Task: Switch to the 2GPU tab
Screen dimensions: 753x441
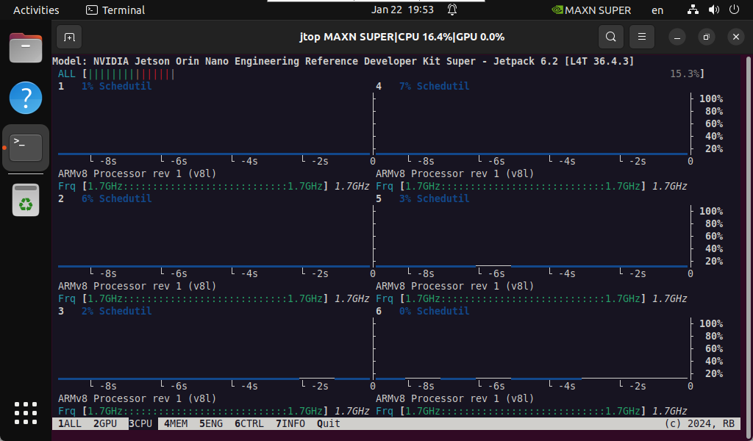Action: click(105, 423)
